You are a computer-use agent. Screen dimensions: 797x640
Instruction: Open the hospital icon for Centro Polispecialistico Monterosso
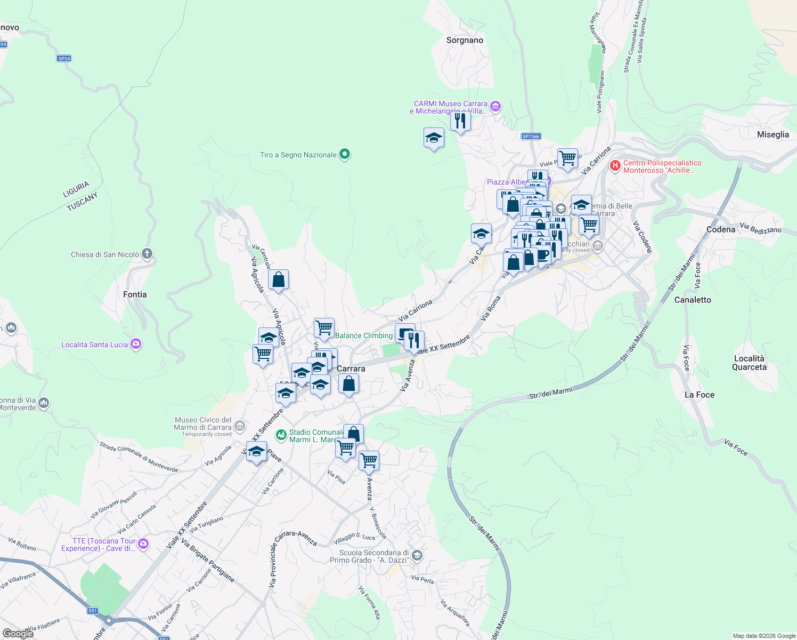pyautogui.click(x=615, y=166)
